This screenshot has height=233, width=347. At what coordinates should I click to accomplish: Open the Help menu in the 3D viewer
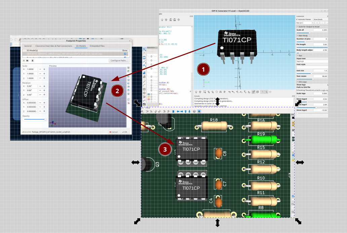(148, 108)
